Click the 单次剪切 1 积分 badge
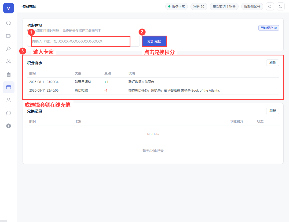 pos(224,6)
